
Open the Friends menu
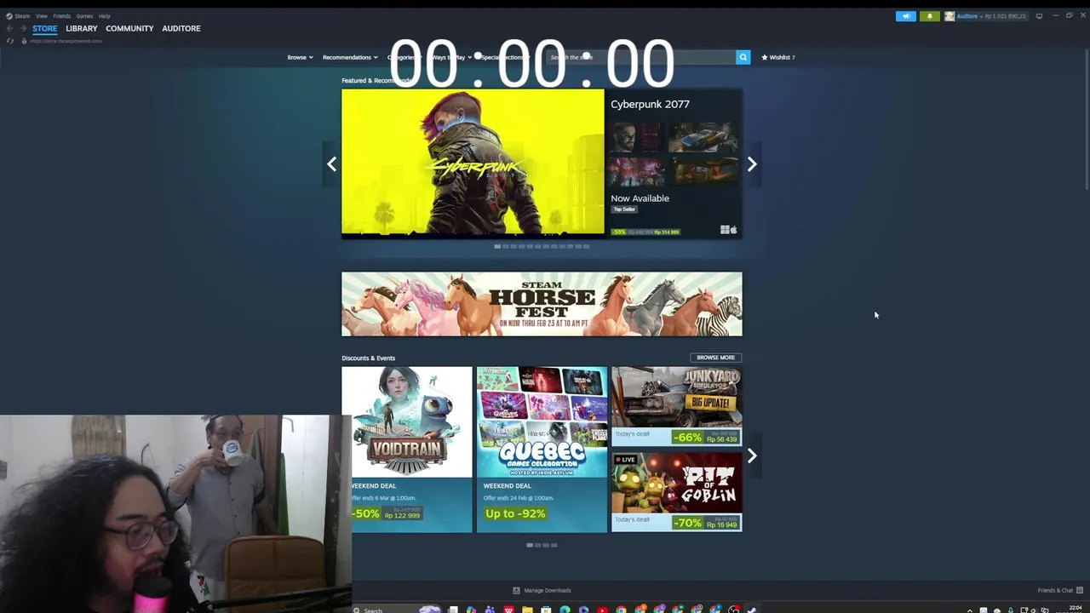coord(62,16)
